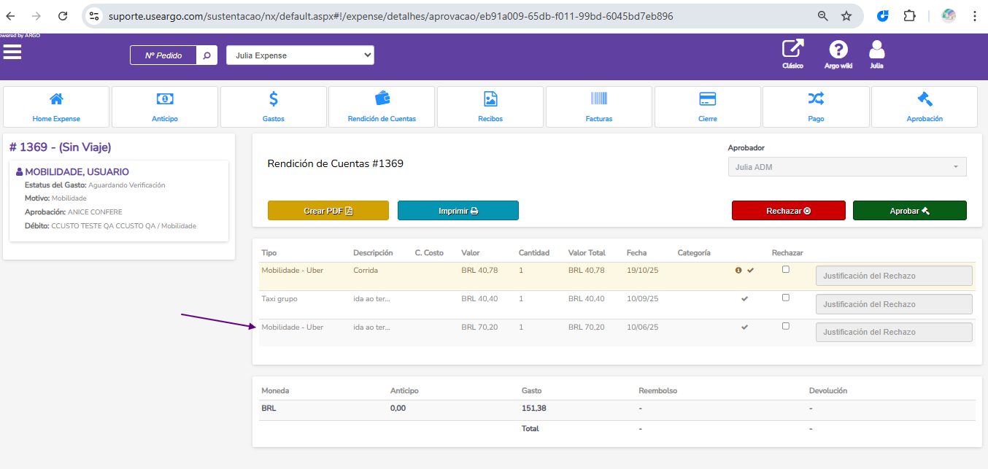Open the browser extensions puzzle icon
Viewport: 988px width, 469px height.
[909, 16]
